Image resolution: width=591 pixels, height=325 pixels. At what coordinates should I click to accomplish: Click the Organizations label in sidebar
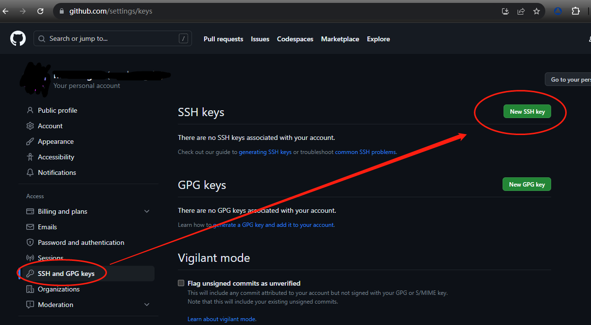pos(59,289)
